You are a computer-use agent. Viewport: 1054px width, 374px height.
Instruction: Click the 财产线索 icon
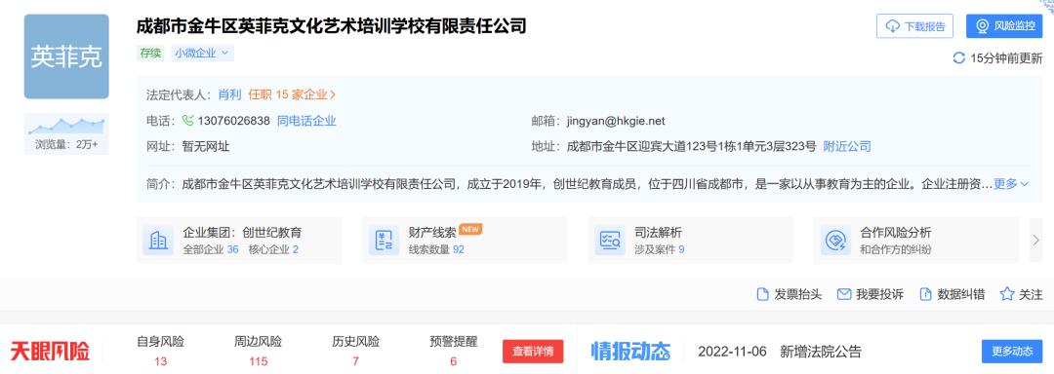click(384, 240)
